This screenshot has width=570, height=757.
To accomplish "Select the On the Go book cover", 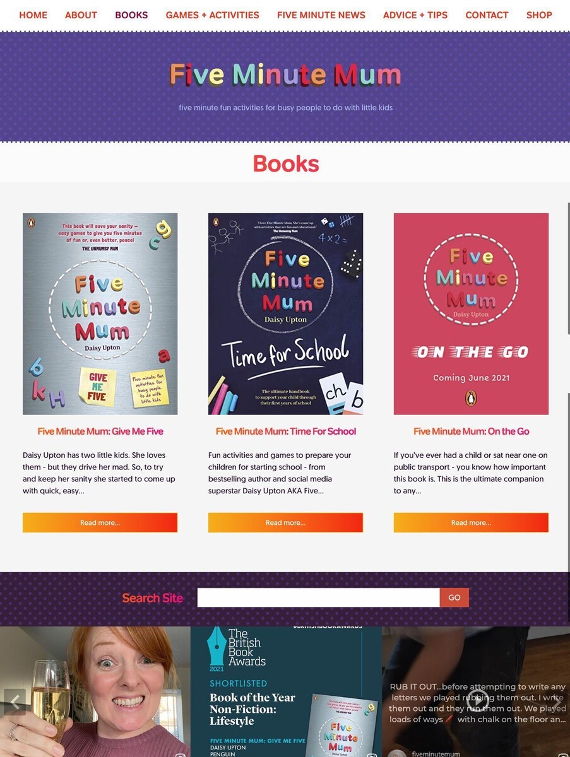I will pyautogui.click(x=471, y=314).
